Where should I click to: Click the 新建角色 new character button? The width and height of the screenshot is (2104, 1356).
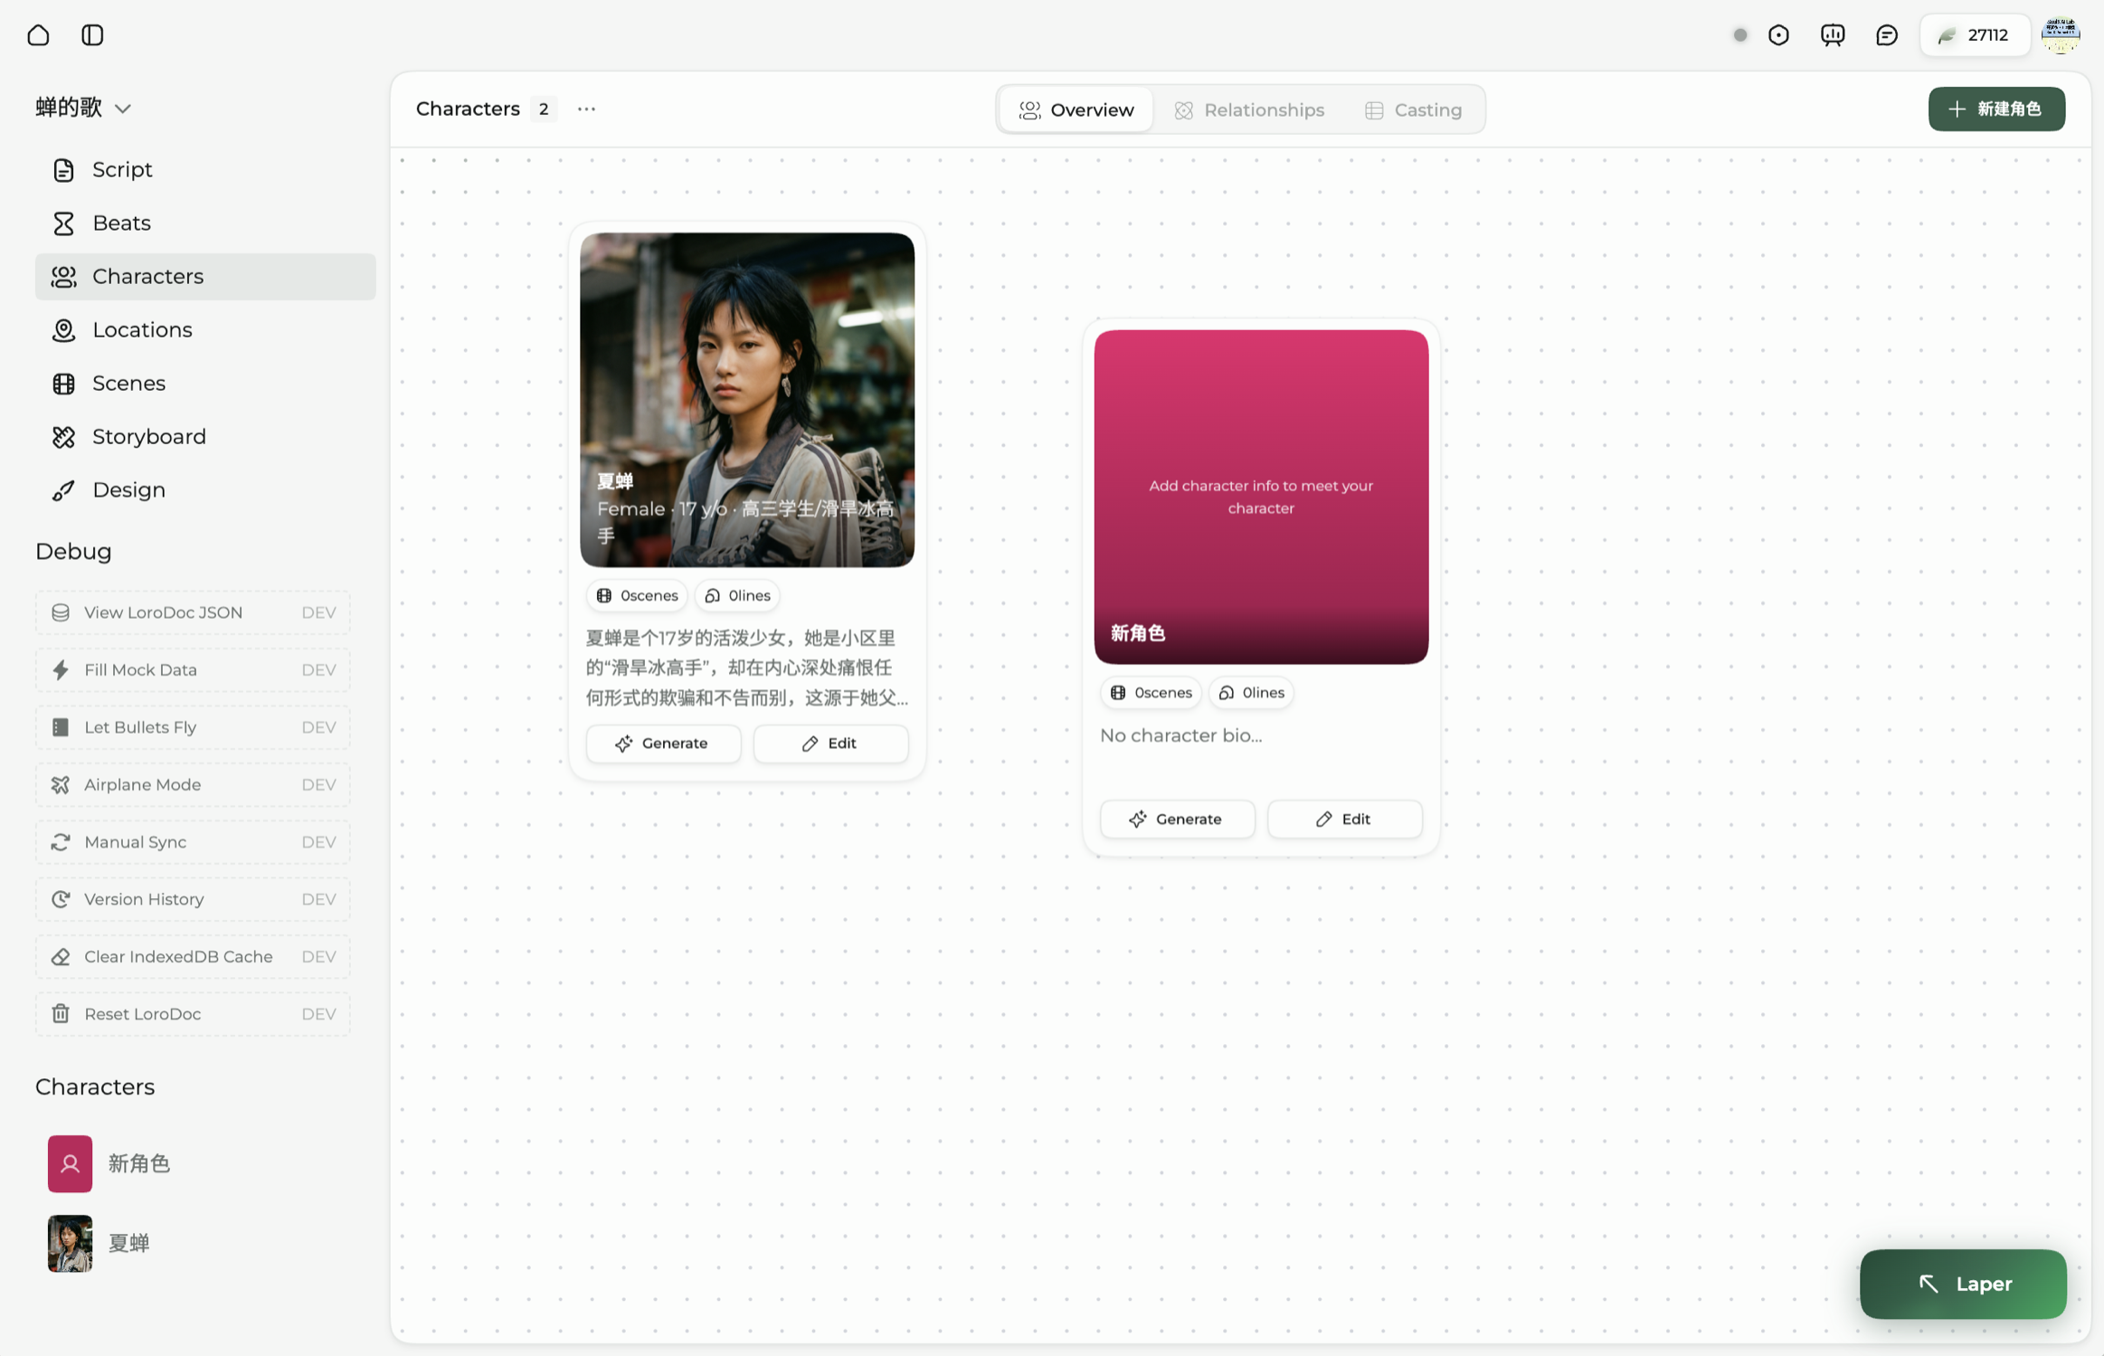[x=1995, y=109]
